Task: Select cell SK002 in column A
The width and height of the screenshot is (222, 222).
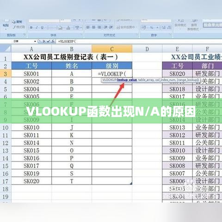Action: pos(31,81)
